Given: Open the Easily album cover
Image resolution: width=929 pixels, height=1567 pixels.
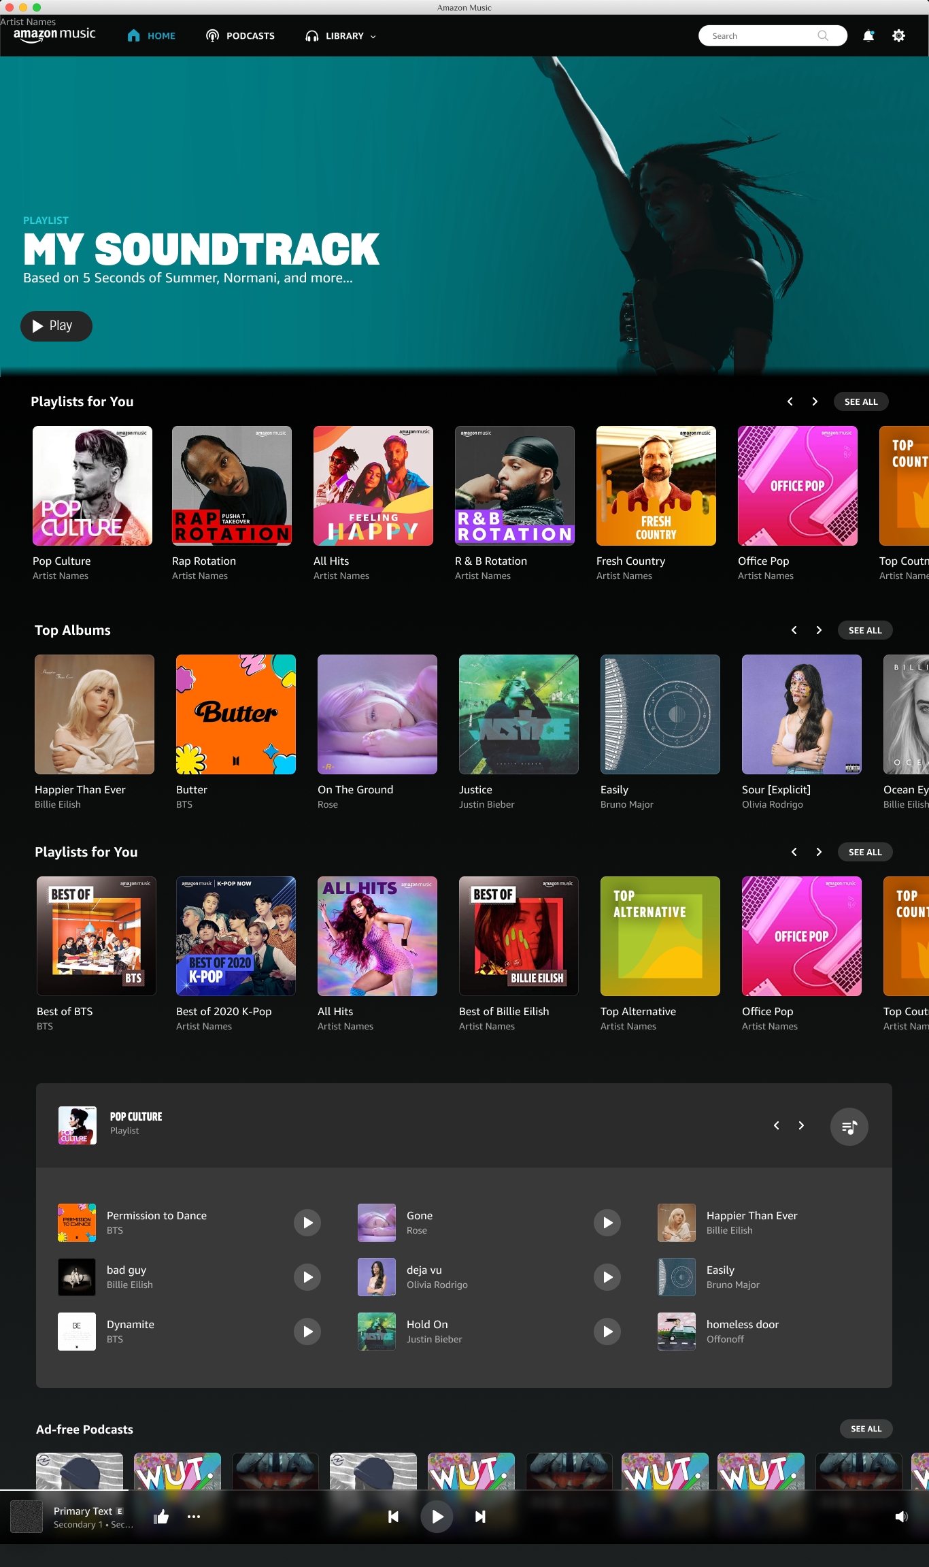Looking at the screenshot, I should pyautogui.click(x=660, y=714).
